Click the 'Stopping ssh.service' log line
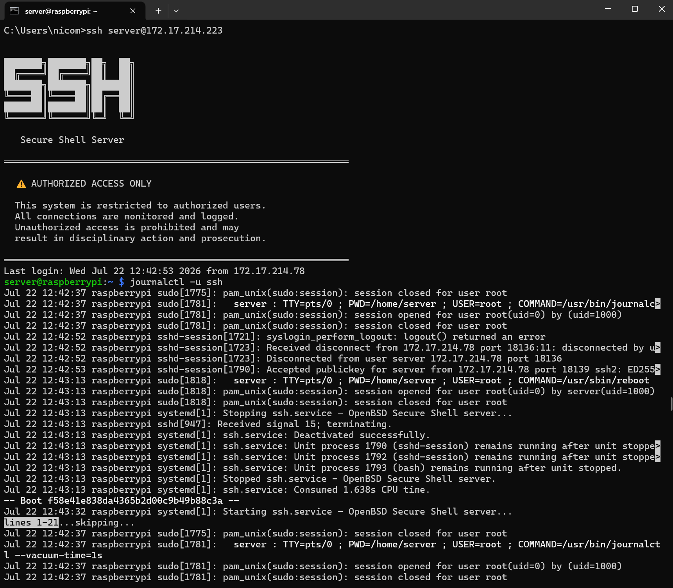Viewport: 673px width, 588px height. (x=258, y=413)
